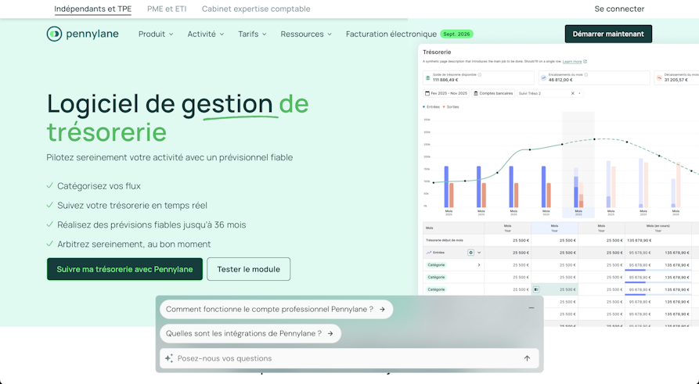Switch to Cabinet expertise comptable tab
699x384 pixels.
tap(256, 9)
